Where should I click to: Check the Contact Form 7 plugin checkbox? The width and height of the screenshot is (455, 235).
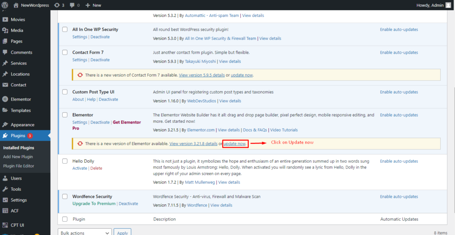click(x=65, y=53)
